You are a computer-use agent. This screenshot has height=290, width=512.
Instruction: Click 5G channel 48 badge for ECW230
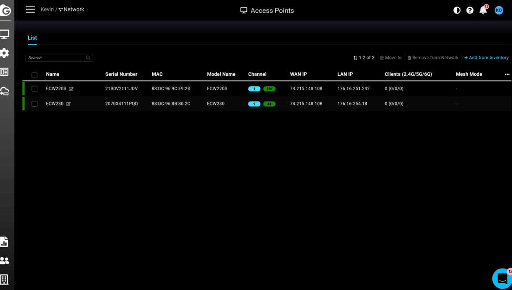click(x=270, y=104)
